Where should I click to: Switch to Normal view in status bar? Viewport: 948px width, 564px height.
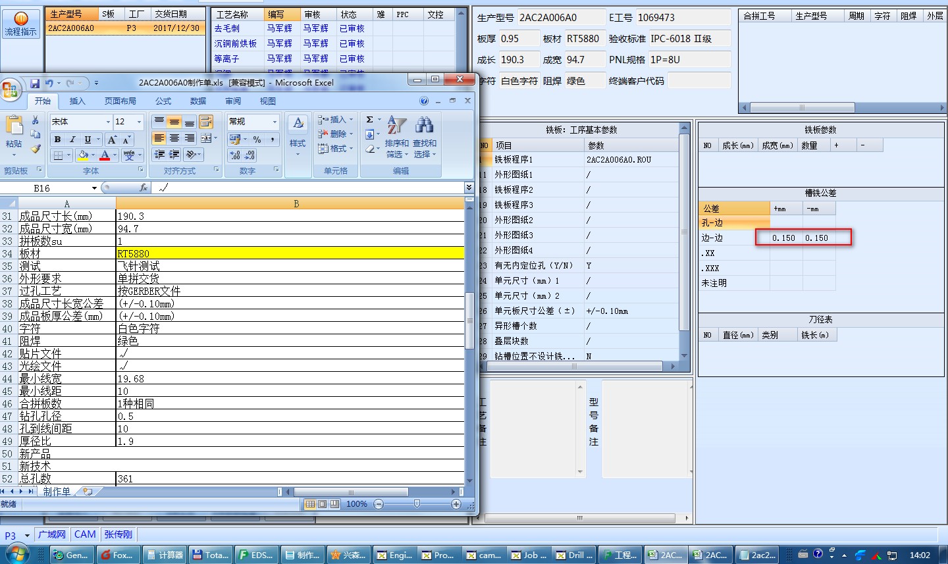click(x=310, y=504)
